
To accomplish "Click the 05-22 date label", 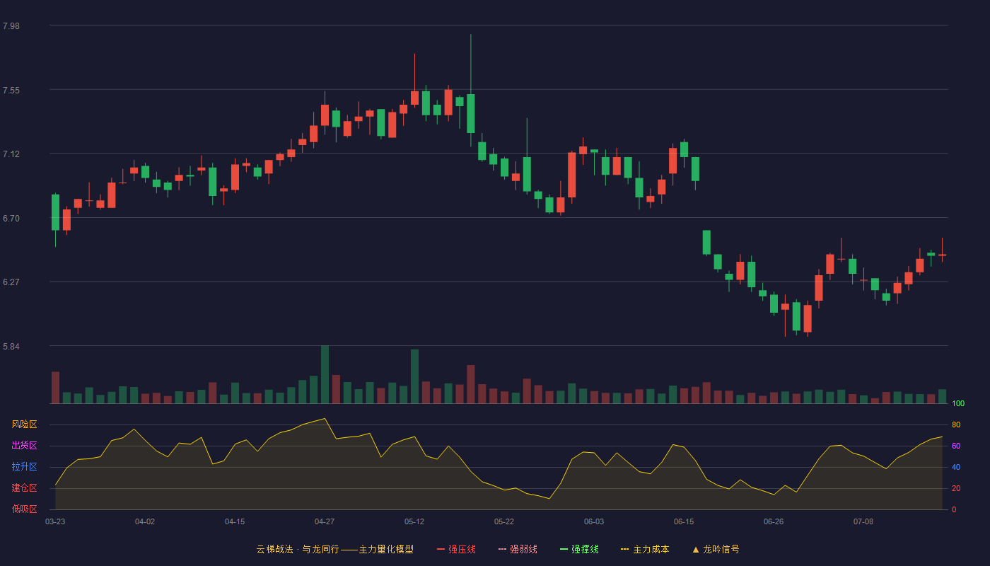I will point(504,521).
